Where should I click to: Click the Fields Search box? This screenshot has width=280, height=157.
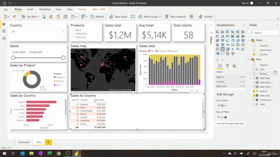[x=263, y=33]
